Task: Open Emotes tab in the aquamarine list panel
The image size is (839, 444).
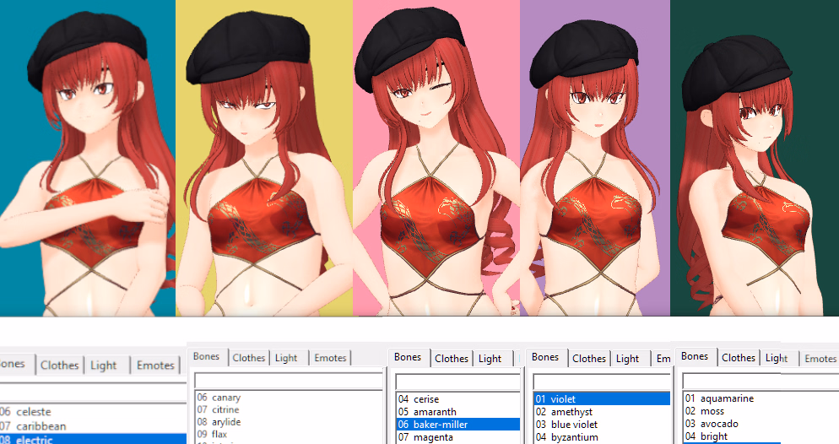Action: pos(820,359)
